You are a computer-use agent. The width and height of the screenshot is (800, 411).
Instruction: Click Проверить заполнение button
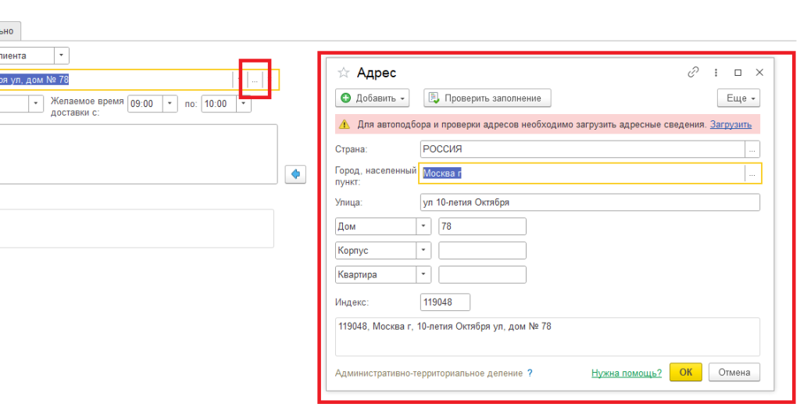[487, 98]
